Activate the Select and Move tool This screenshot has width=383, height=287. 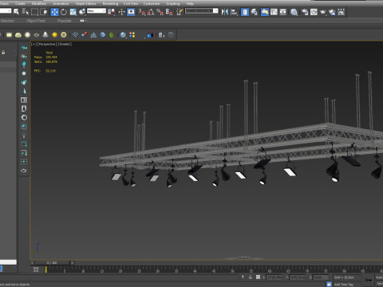coord(54,12)
